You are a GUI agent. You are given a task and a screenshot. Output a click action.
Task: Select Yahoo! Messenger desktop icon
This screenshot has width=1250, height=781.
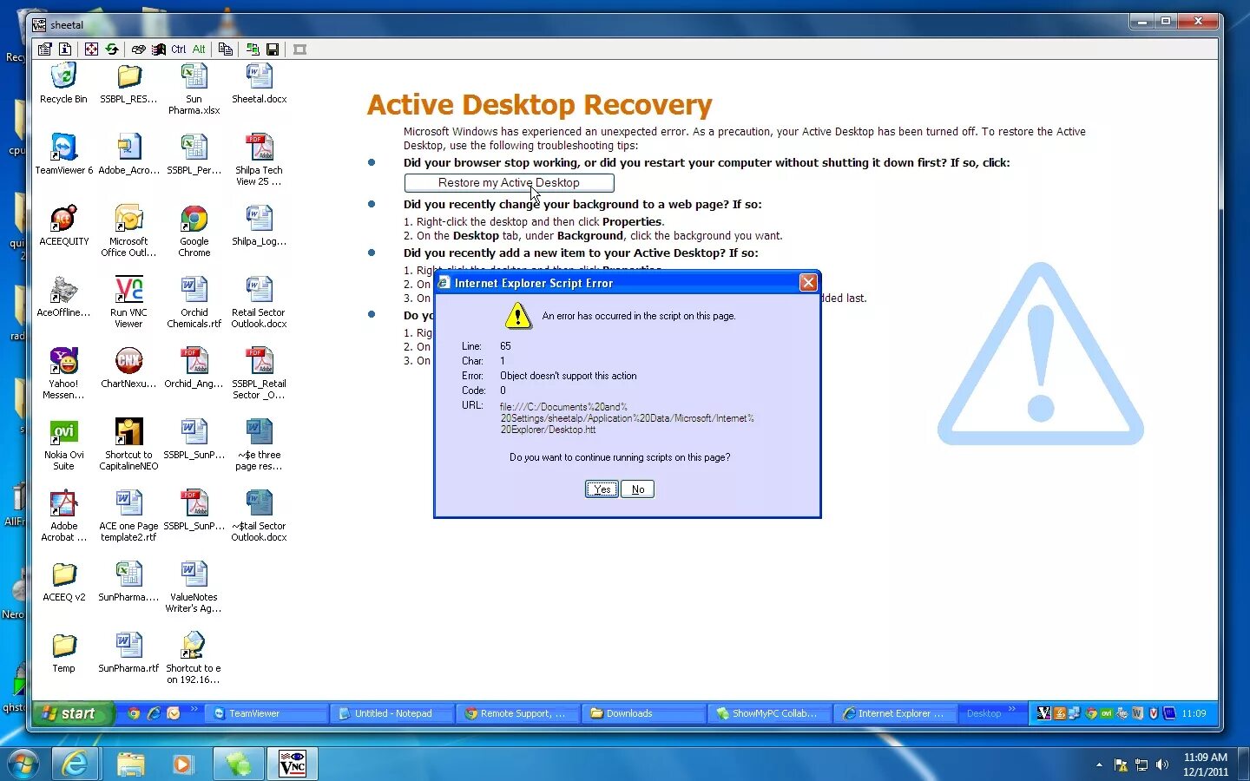click(x=63, y=373)
